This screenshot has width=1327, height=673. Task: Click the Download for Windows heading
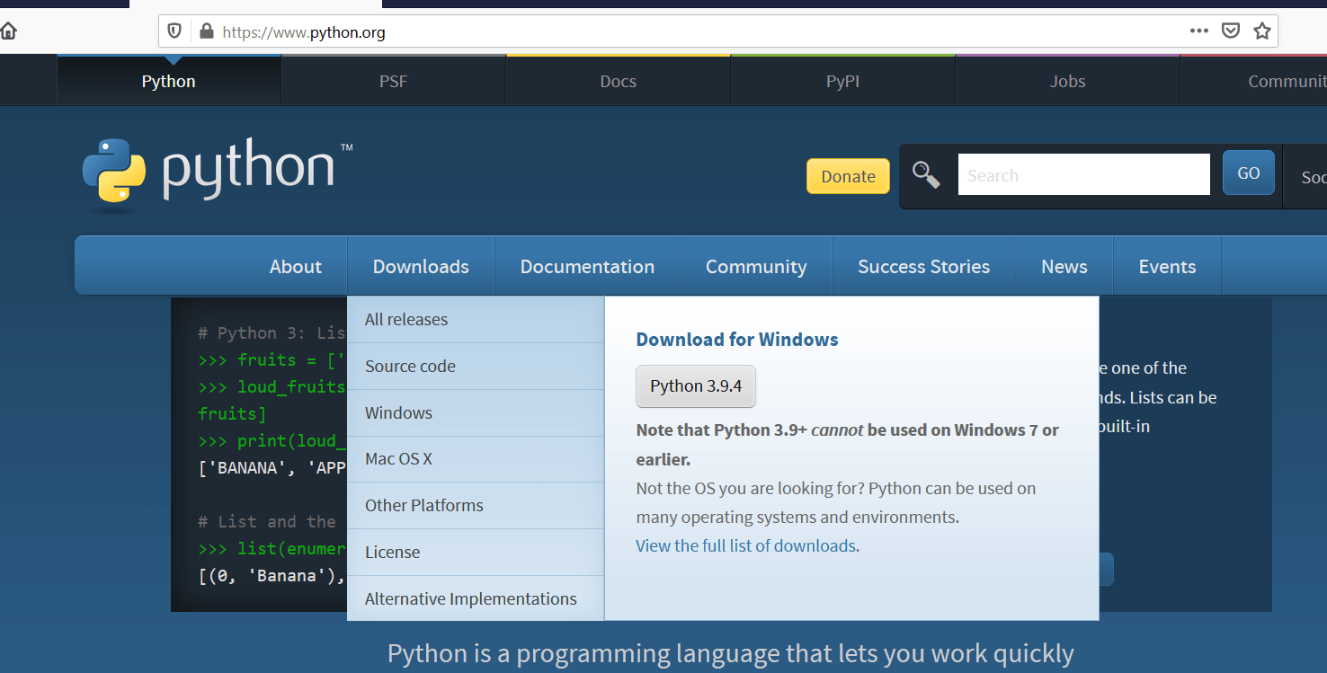(x=737, y=340)
